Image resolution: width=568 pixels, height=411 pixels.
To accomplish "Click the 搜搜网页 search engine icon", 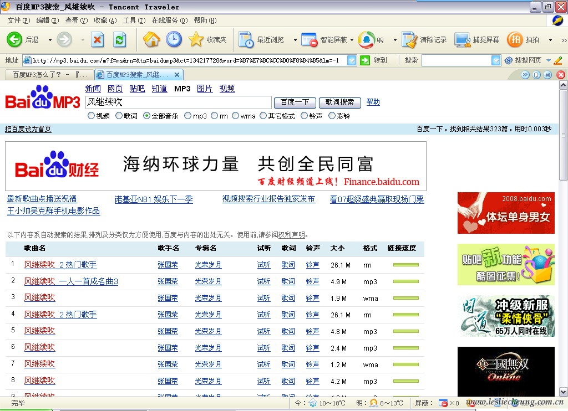I will (x=509, y=60).
